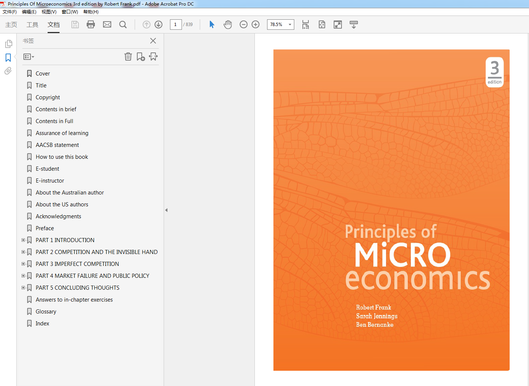The height and width of the screenshot is (386, 529).
Task: Open How to use this book bookmark
Action: coord(62,157)
